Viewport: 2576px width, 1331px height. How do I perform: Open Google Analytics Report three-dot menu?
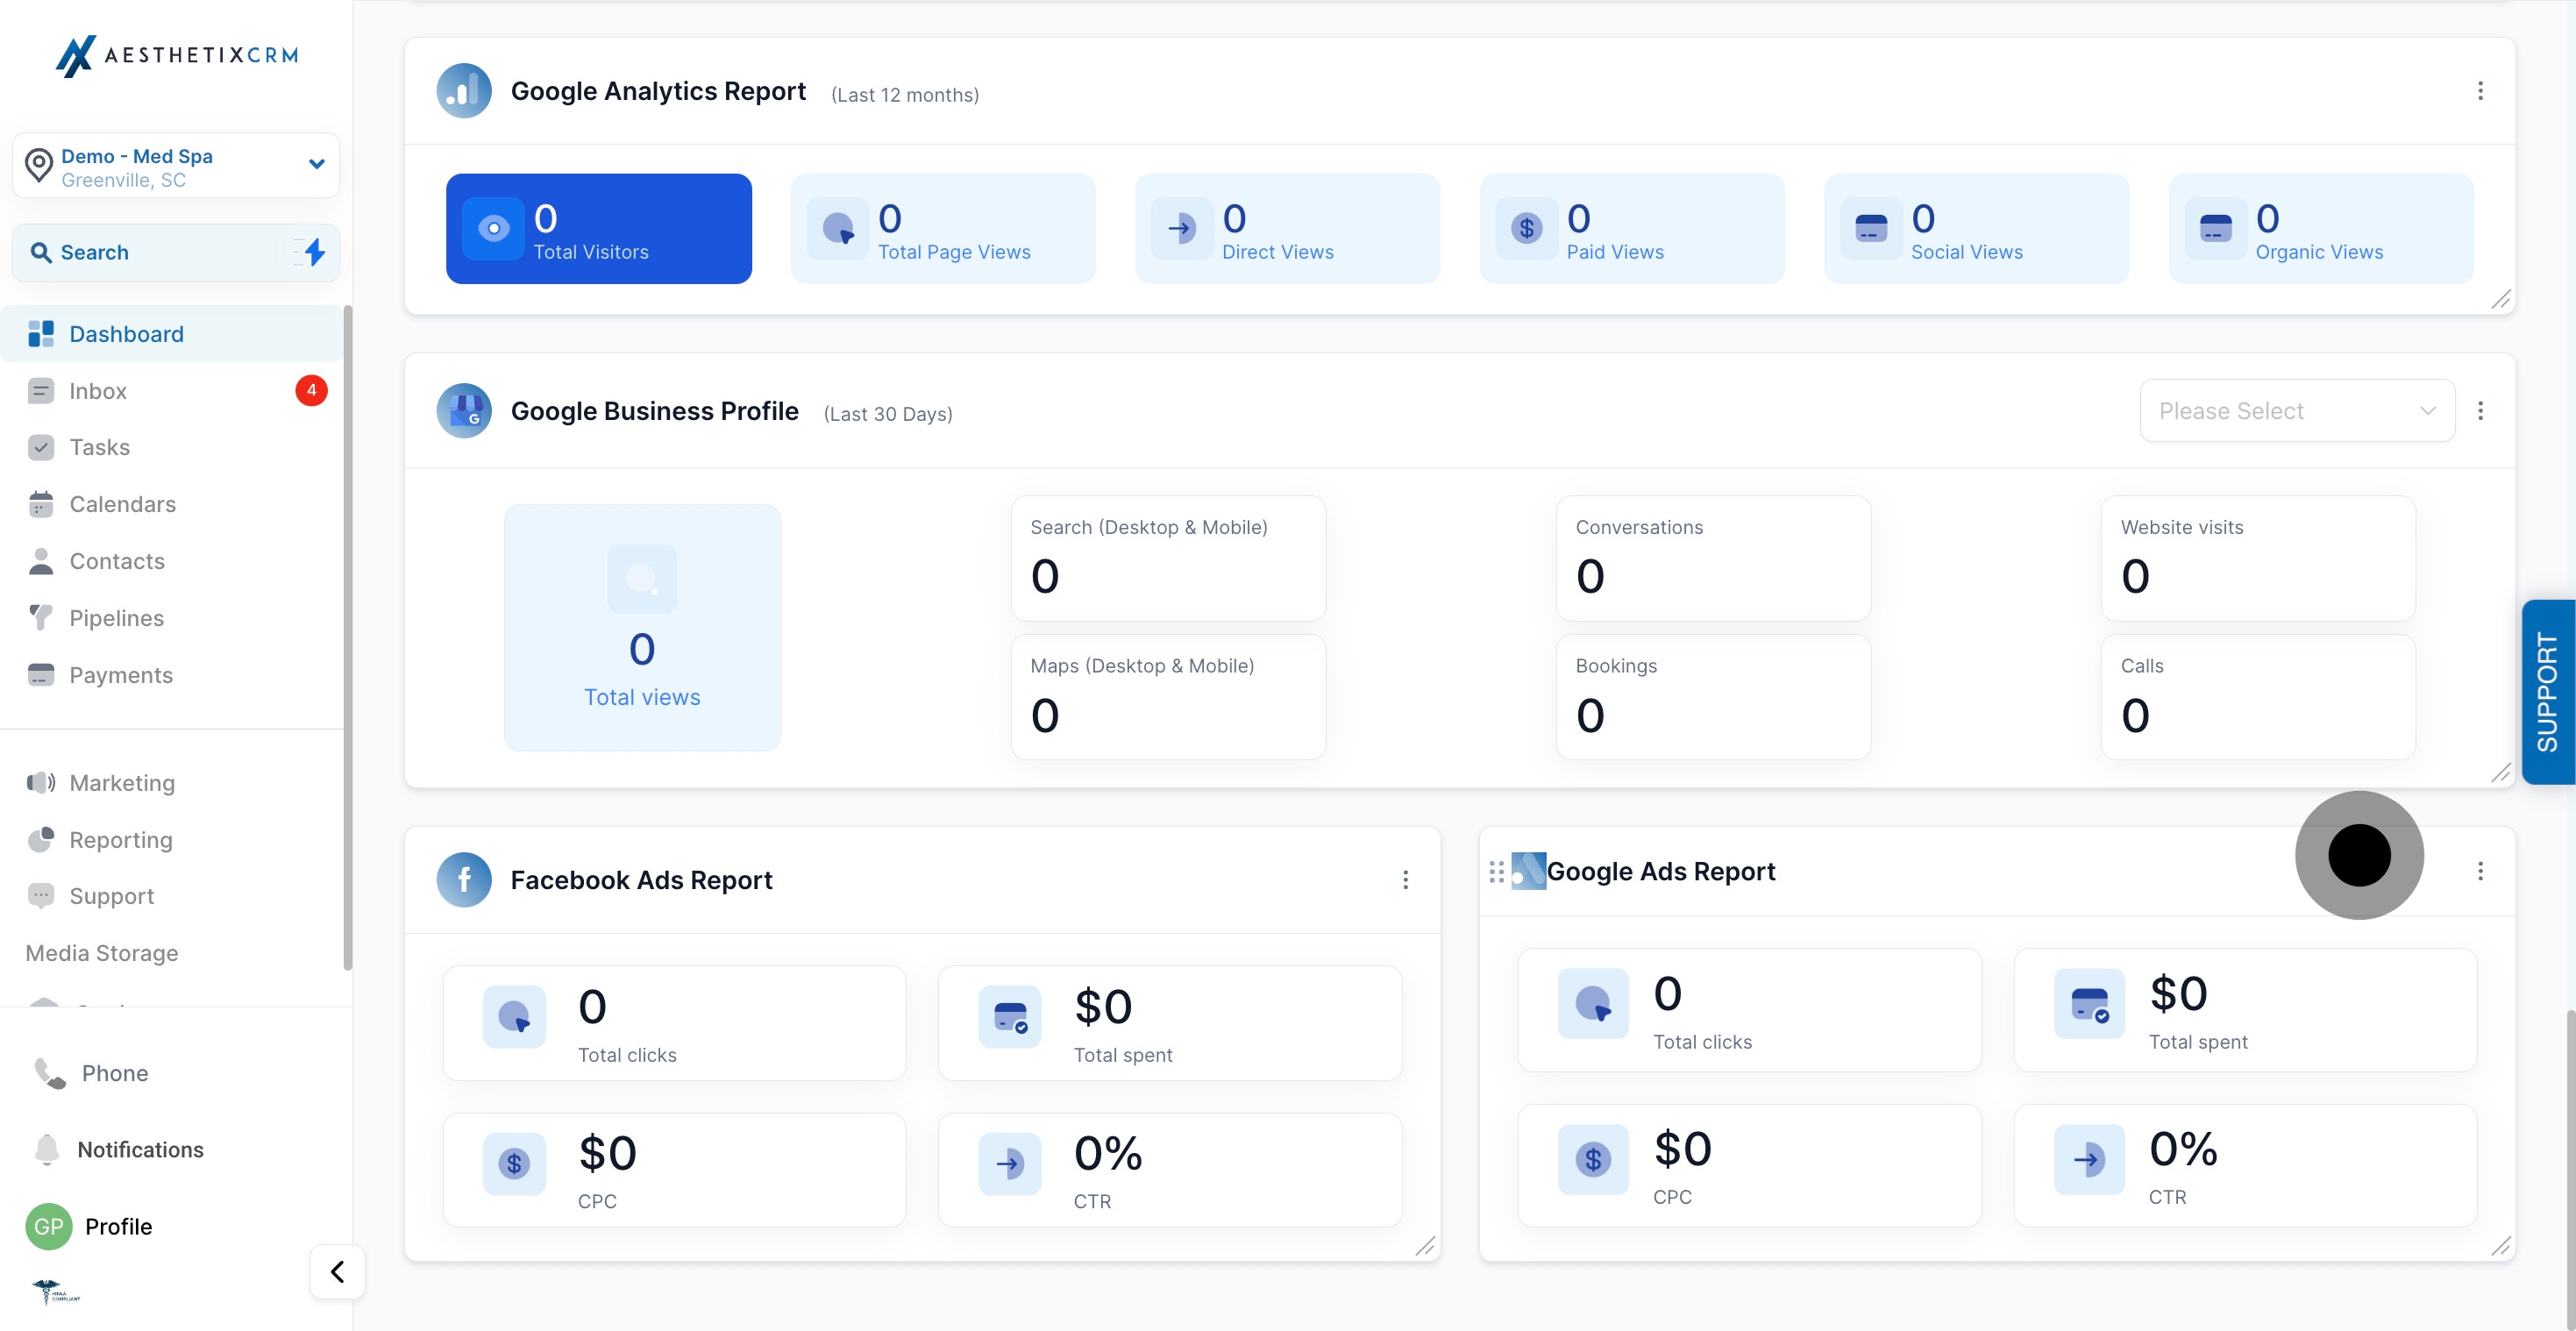(2480, 91)
